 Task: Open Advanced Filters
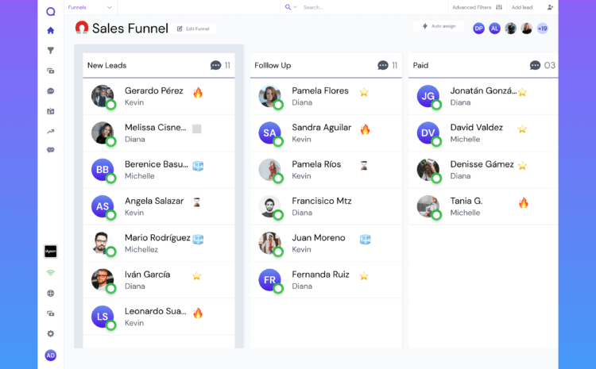477,7
